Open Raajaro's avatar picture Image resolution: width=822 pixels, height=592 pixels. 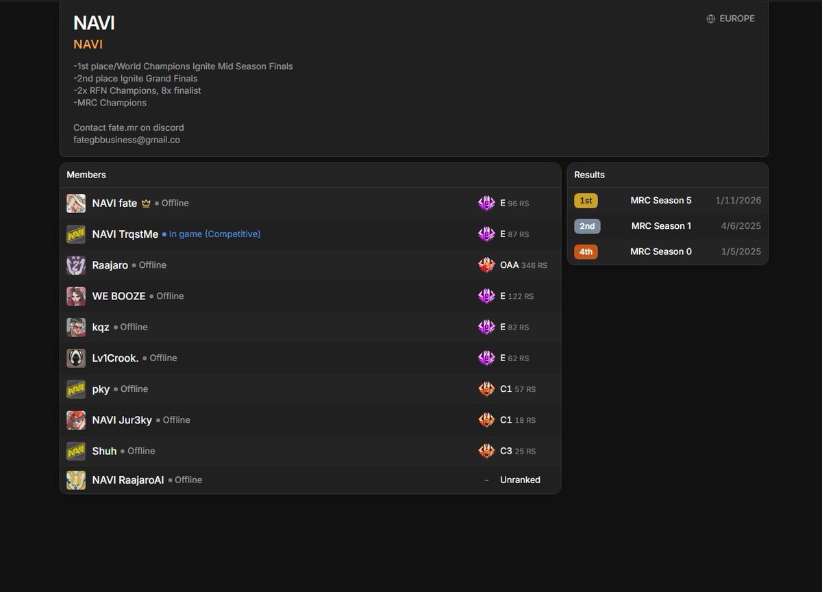pyautogui.click(x=76, y=265)
